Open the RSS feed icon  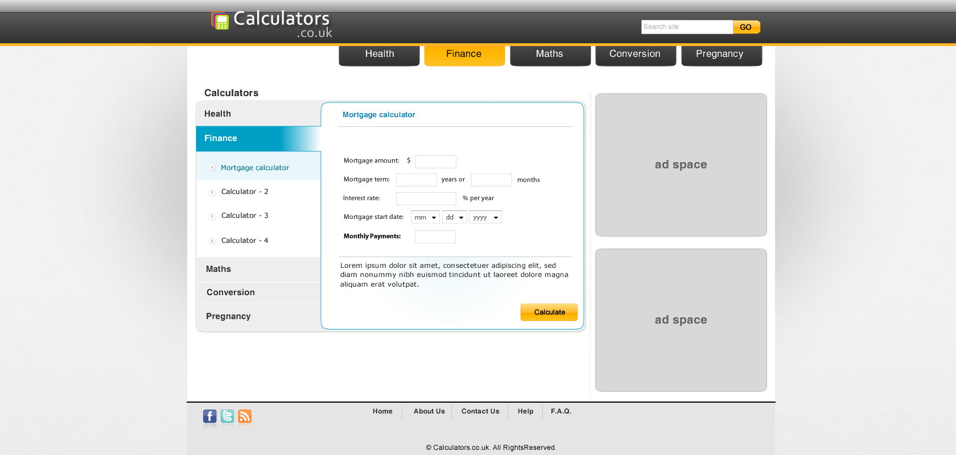(245, 416)
